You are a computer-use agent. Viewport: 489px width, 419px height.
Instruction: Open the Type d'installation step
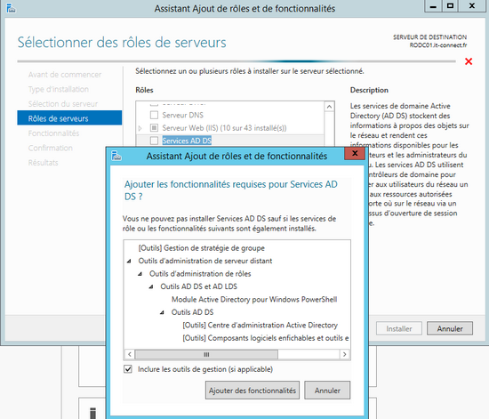click(x=59, y=89)
